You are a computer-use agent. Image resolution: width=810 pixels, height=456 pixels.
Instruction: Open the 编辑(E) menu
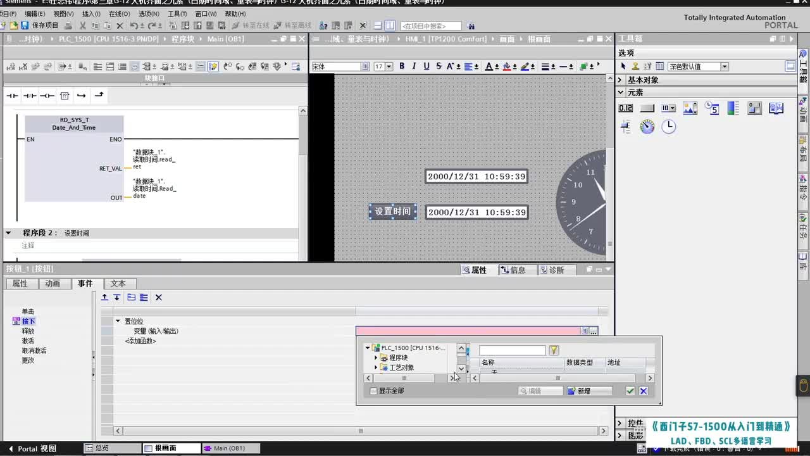coord(35,14)
